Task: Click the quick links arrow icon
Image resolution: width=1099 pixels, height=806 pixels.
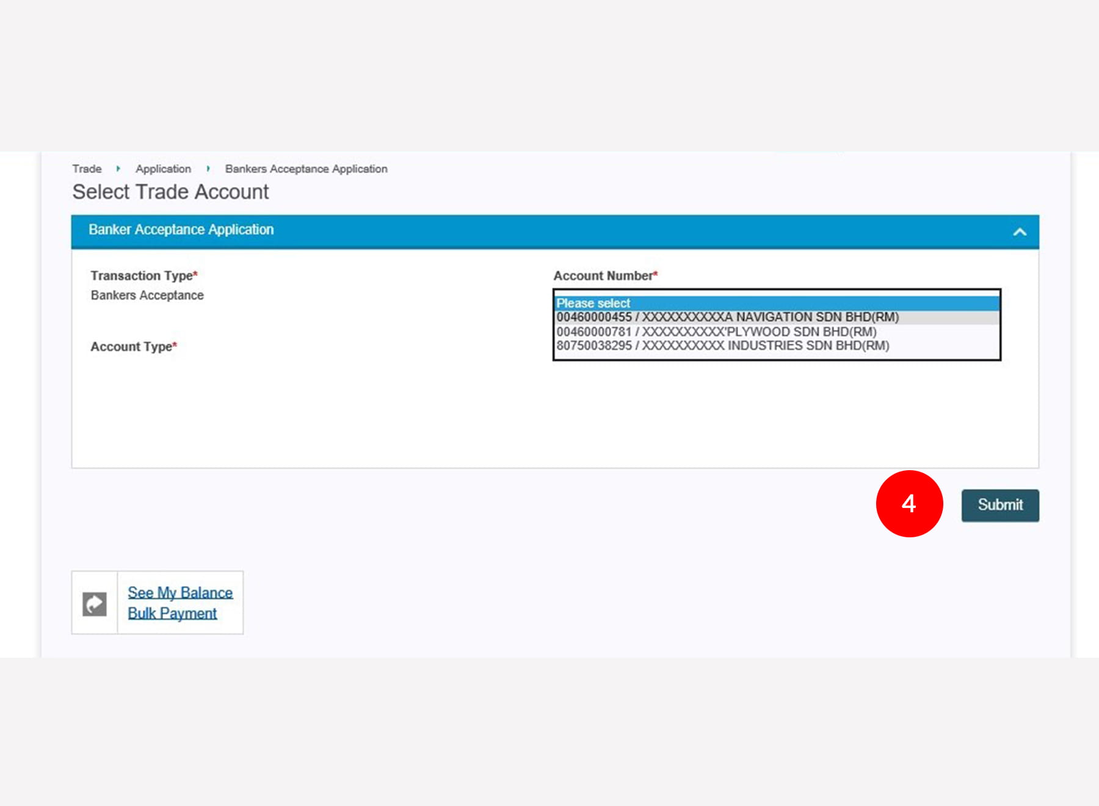Action: [95, 604]
